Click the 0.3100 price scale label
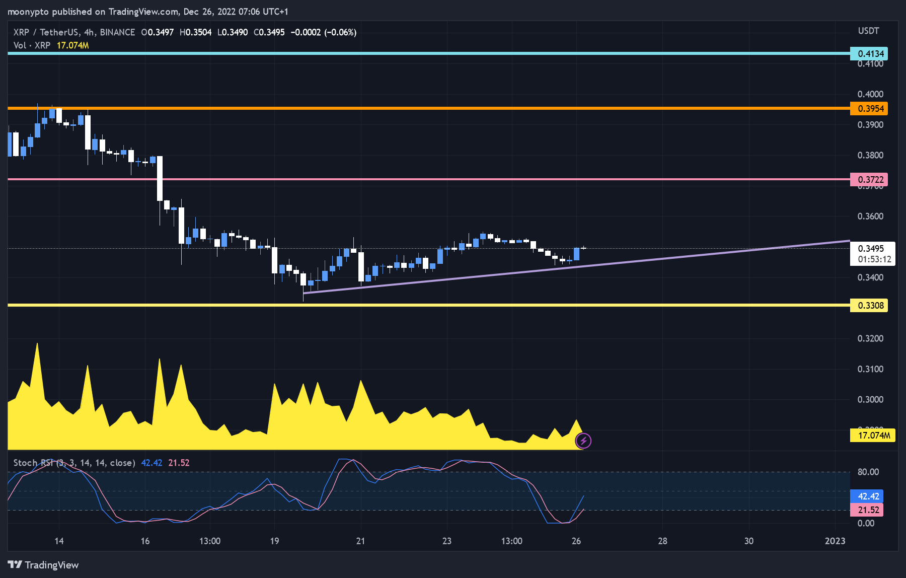The width and height of the screenshot is (906, 578). click(x=870, y=369)
